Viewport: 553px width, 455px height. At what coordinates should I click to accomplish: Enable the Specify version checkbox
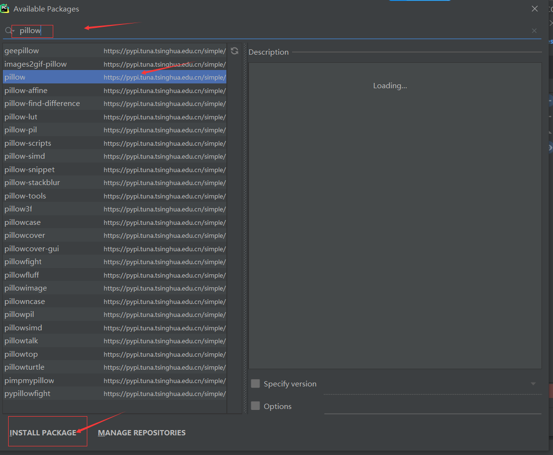(255, 384)
